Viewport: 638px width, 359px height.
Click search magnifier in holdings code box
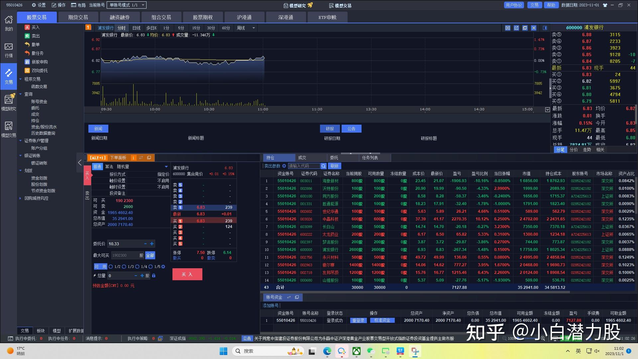(x=323, y=166)
